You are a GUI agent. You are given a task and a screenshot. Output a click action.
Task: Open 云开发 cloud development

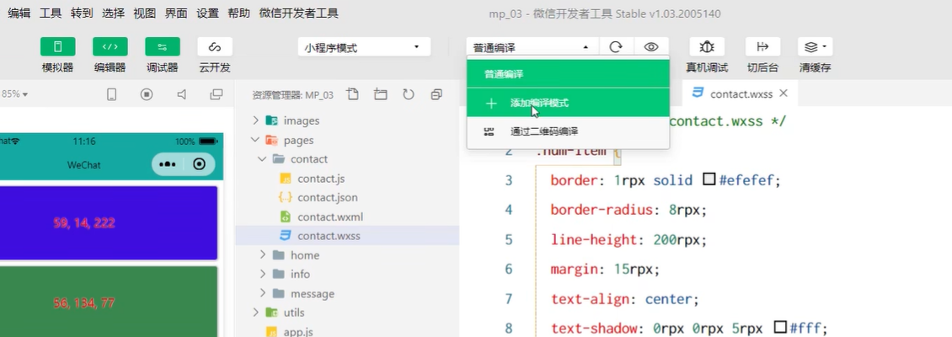pyautogui.click(x=214, y=46)
